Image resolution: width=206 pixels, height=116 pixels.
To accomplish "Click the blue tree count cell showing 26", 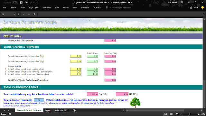I will [x=39, y=100].
